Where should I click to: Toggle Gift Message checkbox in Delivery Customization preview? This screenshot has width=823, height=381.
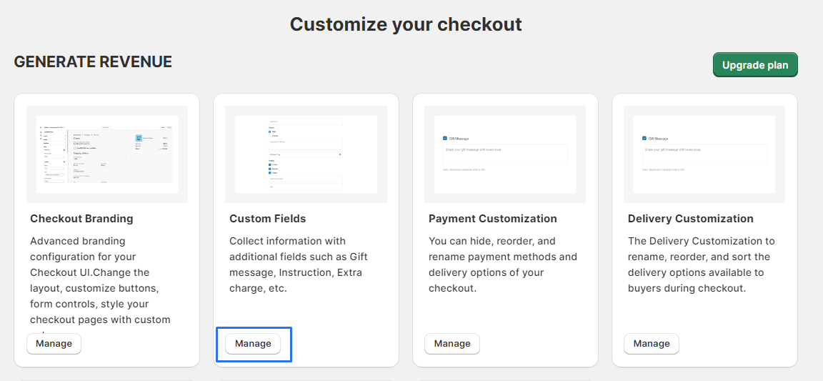pyautogui.click(x=644, y=139)
